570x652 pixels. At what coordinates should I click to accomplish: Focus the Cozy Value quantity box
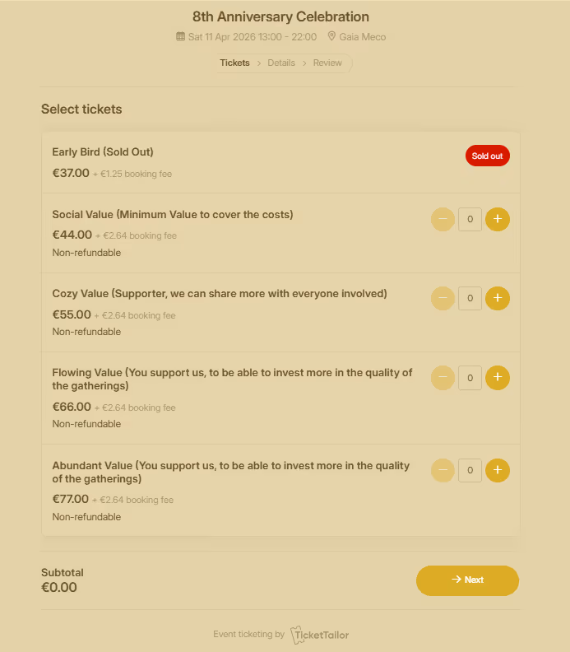click(x=470, y=298)
